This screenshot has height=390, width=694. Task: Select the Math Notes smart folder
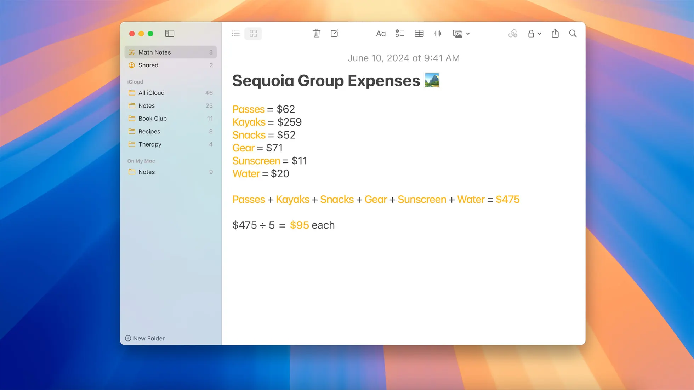tap(154, 52)
